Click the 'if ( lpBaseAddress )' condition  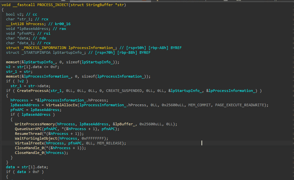tap(33, 114)
